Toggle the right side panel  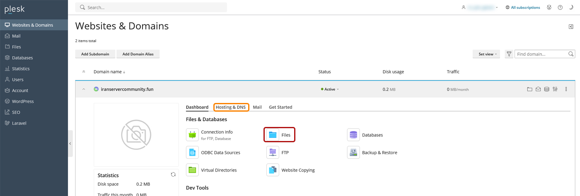[571, 26]
